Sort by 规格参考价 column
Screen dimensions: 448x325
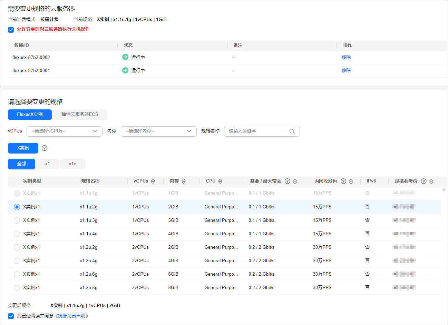coord(431,181)
